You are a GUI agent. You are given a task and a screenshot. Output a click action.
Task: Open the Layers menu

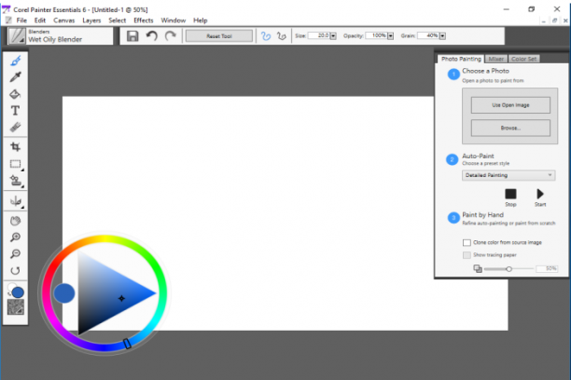pos(91,20)
